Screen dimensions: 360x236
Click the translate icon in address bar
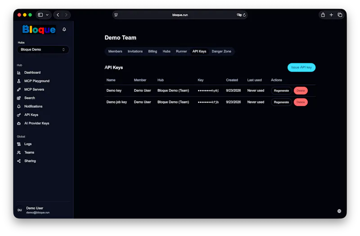(239, 15)
